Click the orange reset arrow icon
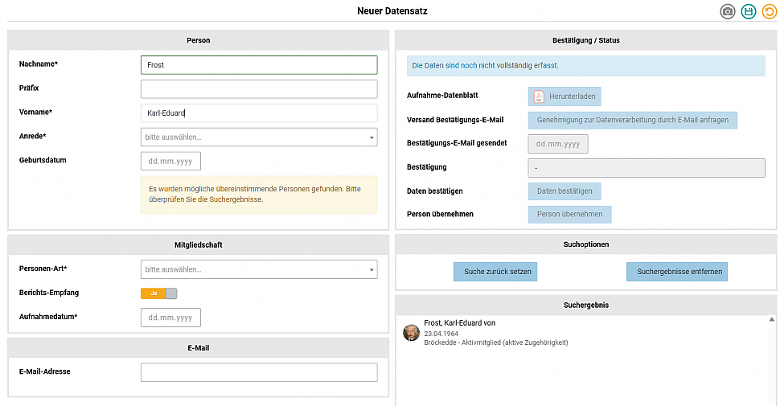 pos(770,11)
